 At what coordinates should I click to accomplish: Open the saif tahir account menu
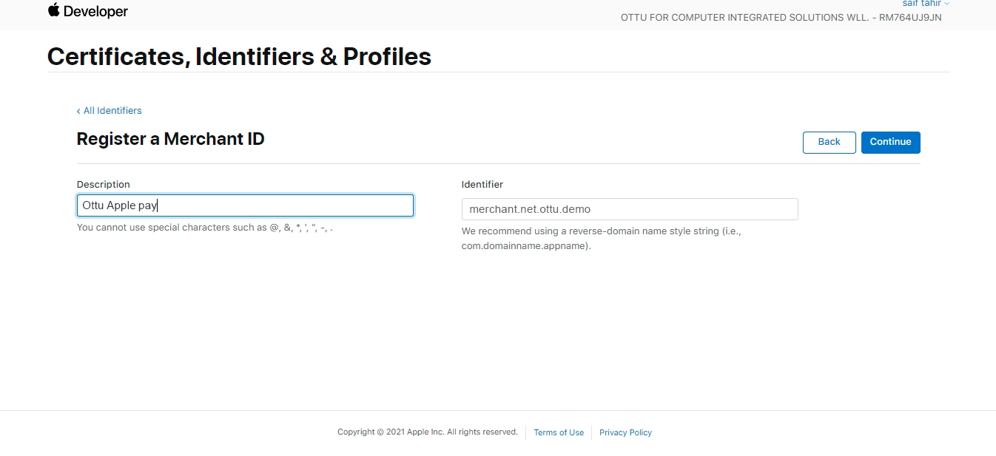921,4
